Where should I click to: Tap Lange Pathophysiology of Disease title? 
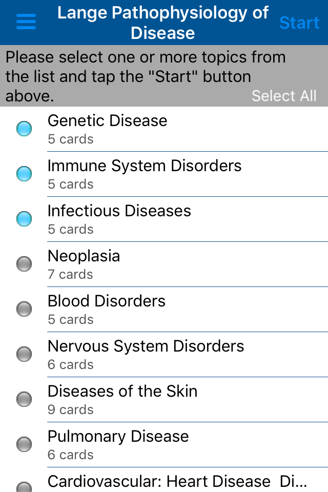click(162, 23)
